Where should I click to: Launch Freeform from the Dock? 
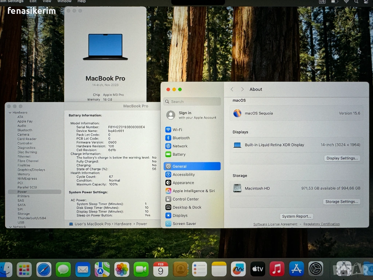pos(238,269)
